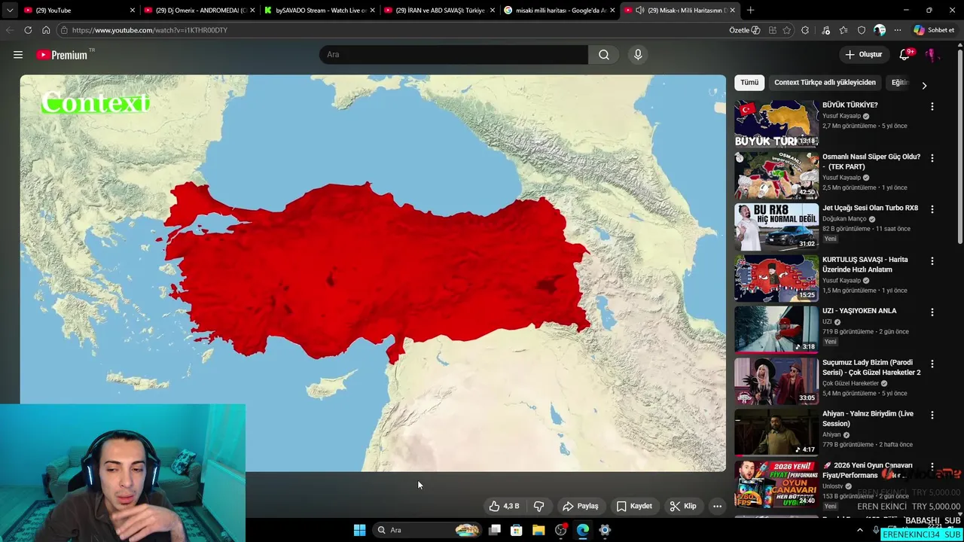964x542 pixels.
Task: Dislike the video
Action: click(x=539, y=506)
